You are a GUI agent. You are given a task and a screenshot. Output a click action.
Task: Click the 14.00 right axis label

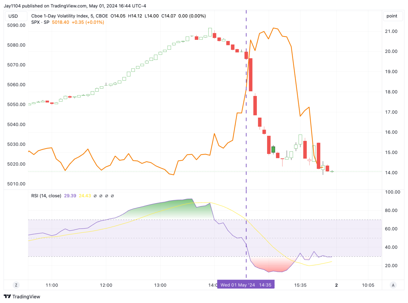point(391,172)
